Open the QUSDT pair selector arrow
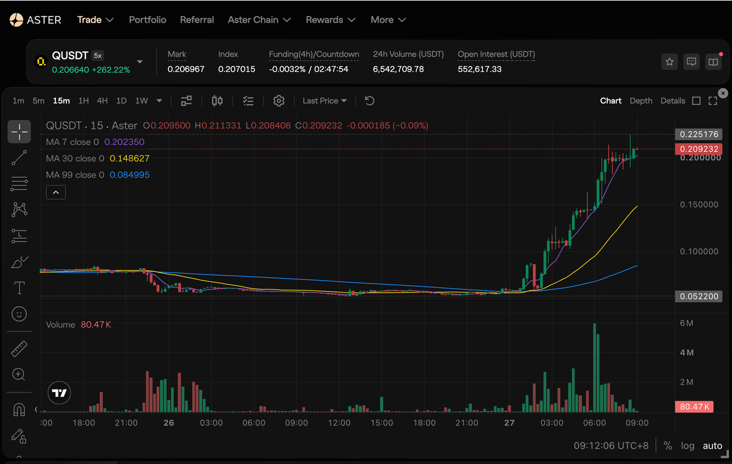732x464 pixels. (140, 62)
